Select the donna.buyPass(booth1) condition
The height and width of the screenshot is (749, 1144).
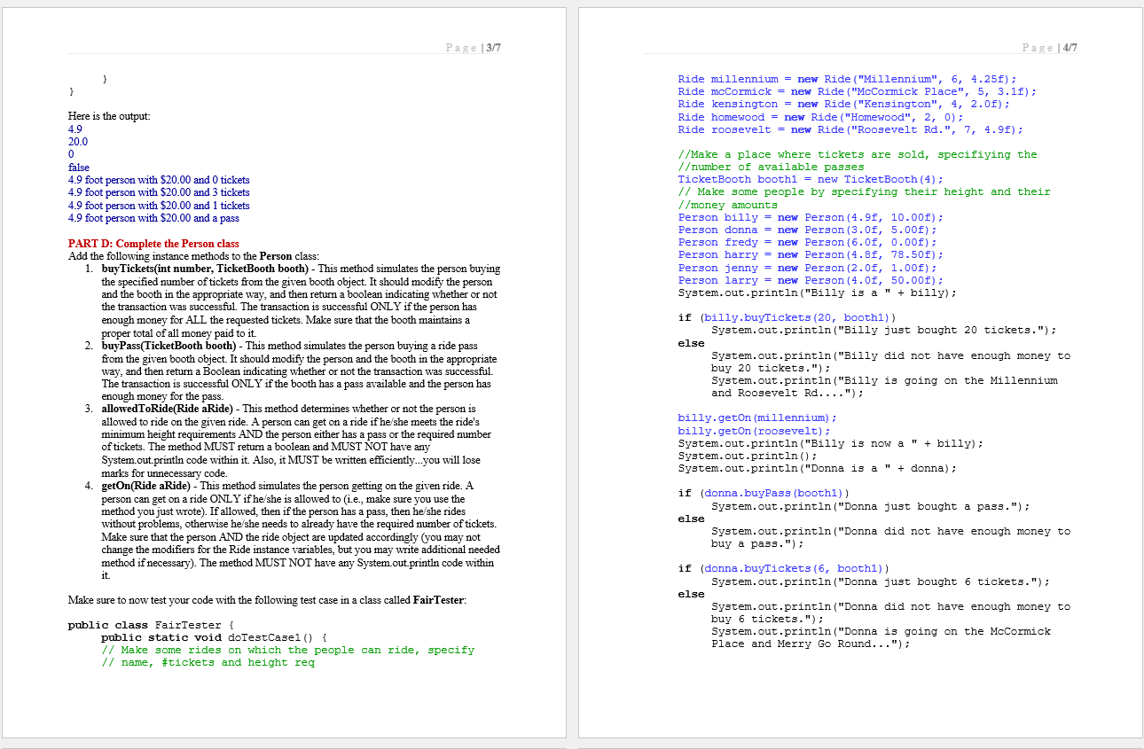coord(774,493)
